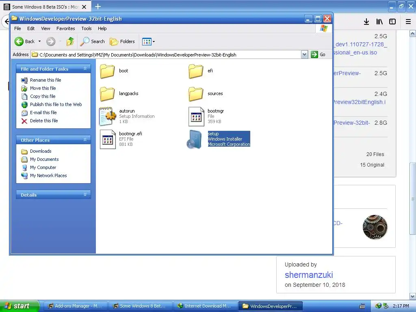Open the Preview32bitEnglish.i link in browser
Viewport: 416px width, 312px height.
[360, 102]
